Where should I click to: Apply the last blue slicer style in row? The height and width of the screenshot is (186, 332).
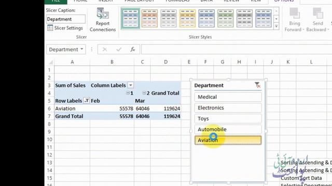pos(264,19)
